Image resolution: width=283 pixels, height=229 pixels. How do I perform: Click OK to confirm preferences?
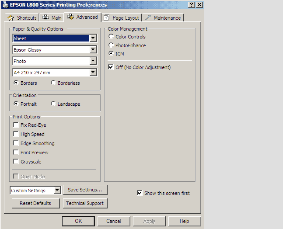click(78, 221)
